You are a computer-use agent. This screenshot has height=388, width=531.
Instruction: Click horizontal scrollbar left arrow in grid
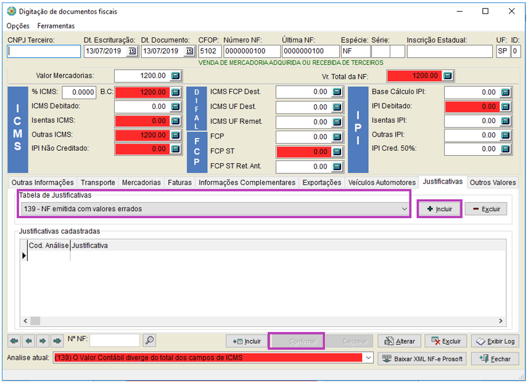tap(26, 321)
